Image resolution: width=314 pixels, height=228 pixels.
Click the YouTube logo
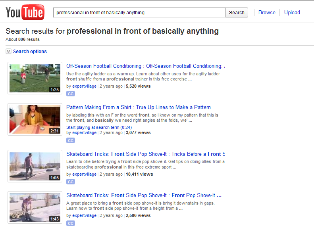pyautogui.click(x=25, y=12)
